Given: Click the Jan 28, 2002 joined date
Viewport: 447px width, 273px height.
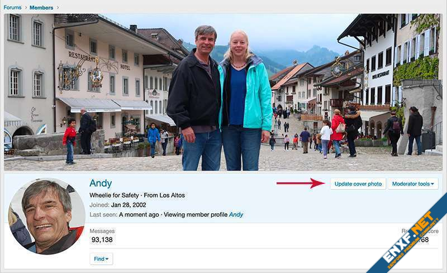Looking at the screenshot, I should click(x=129, y=205).
